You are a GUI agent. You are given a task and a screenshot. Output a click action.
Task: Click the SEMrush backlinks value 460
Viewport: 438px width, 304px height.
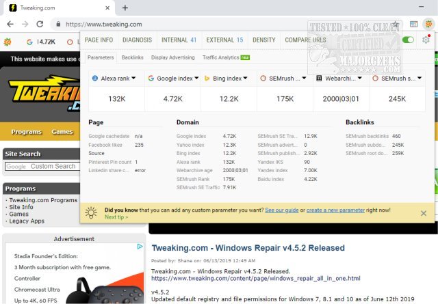(396, 136)
